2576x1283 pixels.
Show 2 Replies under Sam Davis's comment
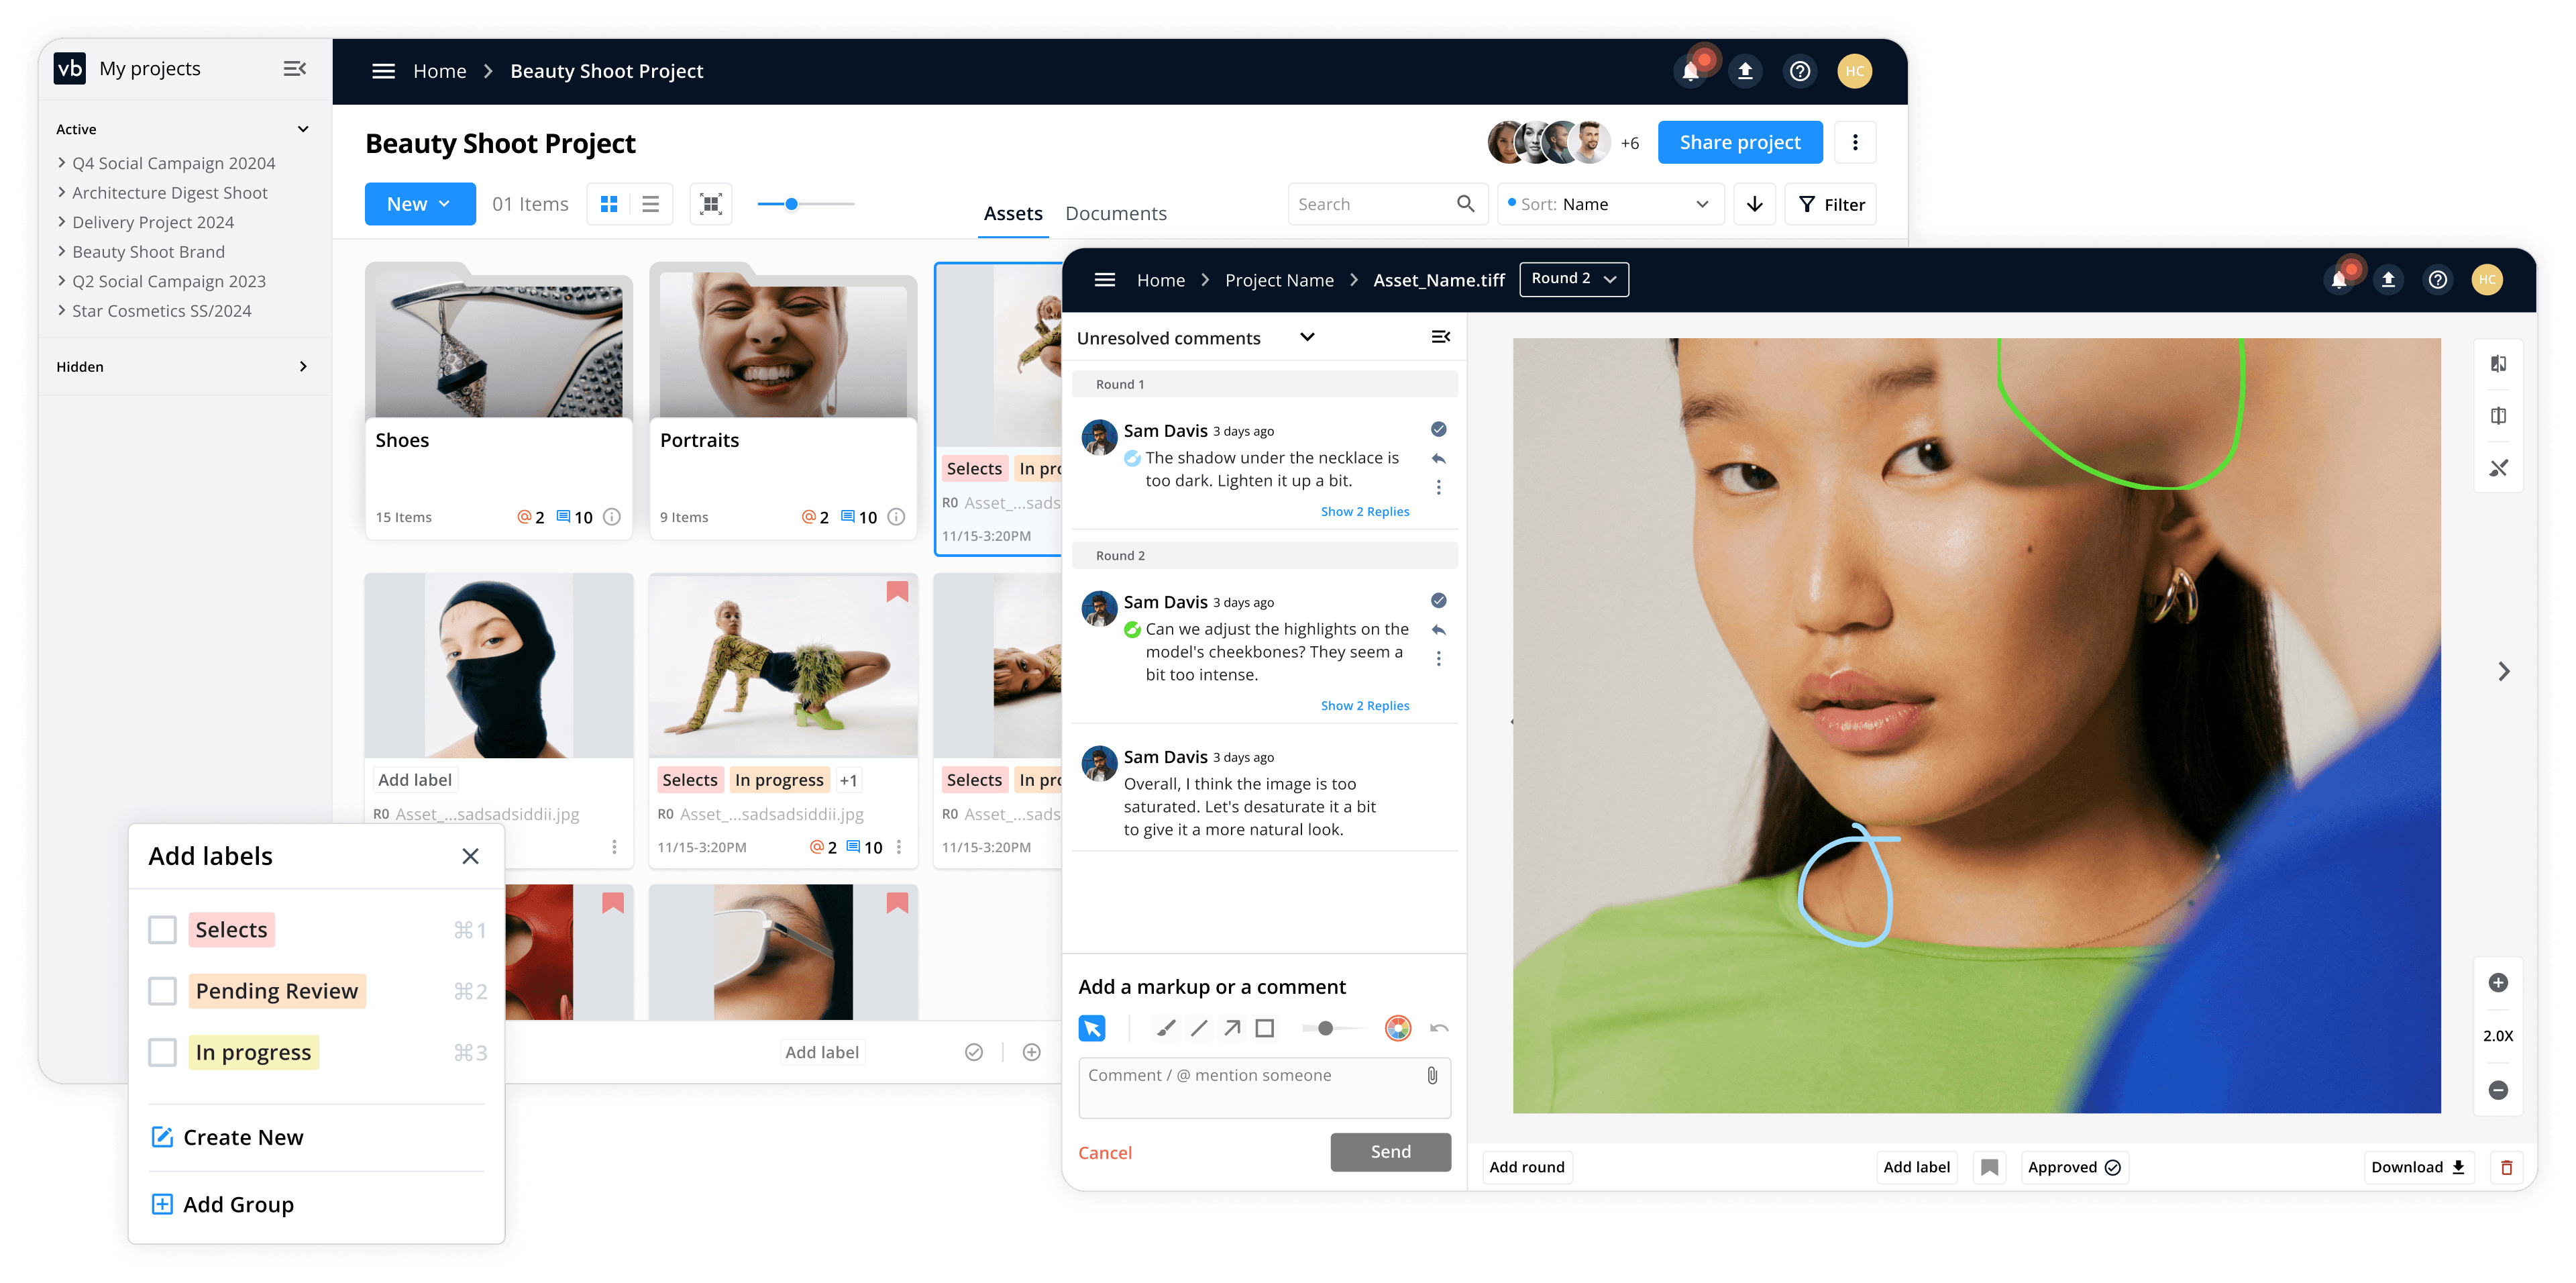tap(1365, 511)
